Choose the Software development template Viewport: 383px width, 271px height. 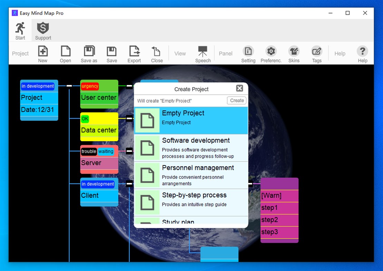coord(191,147)
